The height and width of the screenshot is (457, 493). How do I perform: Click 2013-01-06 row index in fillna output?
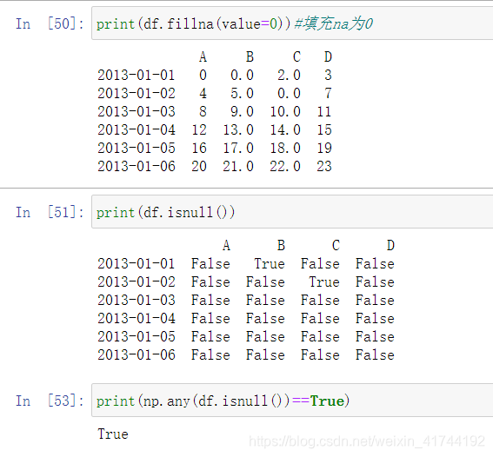tap(137, 166)
